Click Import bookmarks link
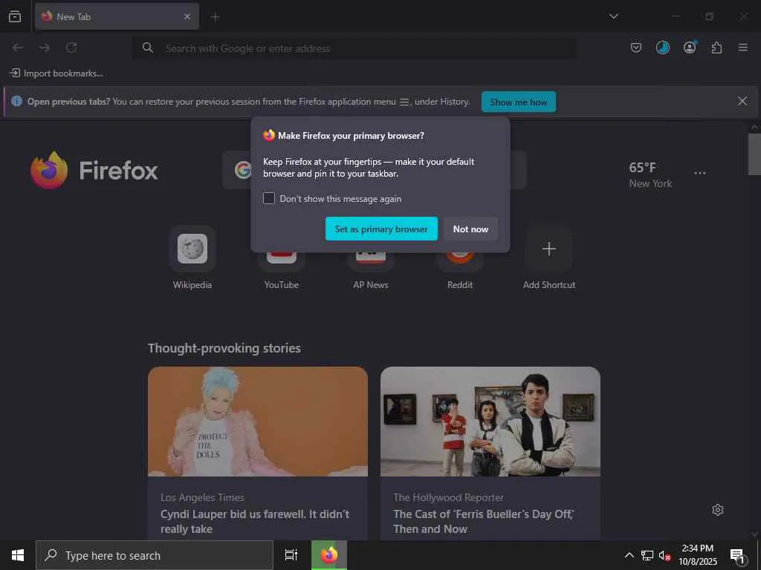This screenshot has height=570, width=761. coord(56,73)
